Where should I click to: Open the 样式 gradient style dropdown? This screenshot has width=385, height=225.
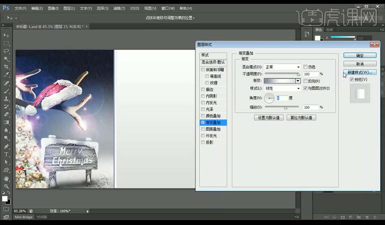[x=282, y=88]
